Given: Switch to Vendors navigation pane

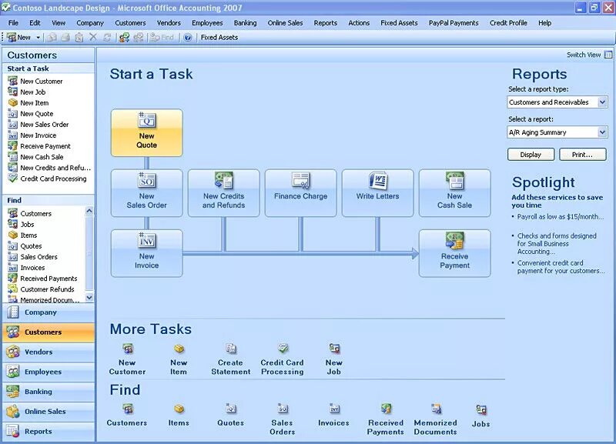Looking at the screenshot, I should 49,352.
